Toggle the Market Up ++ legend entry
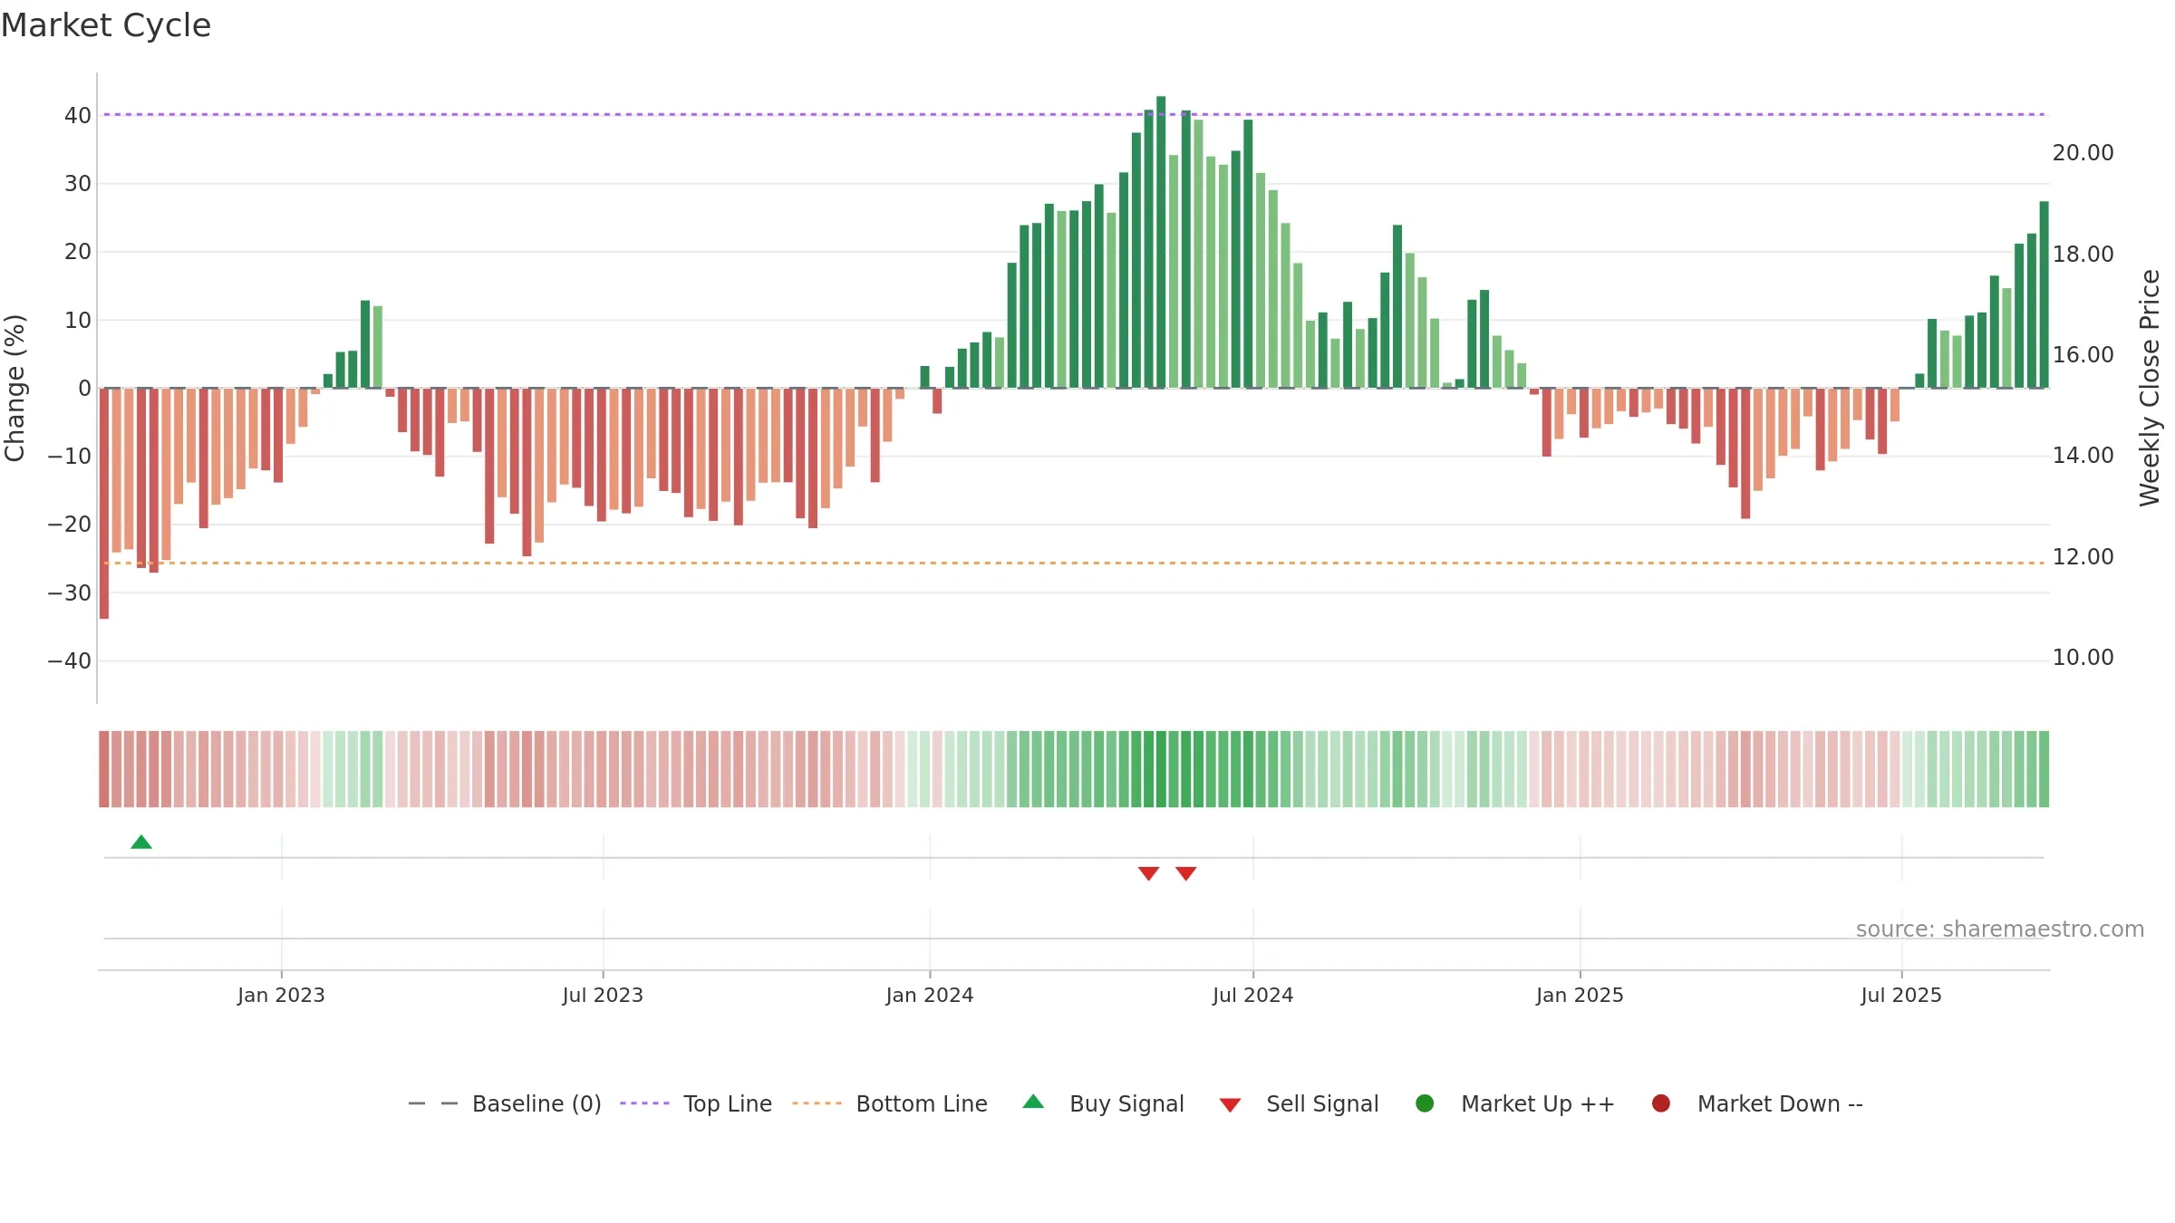Viewport: 2175px width, 1223px height. click(1515, 1103)
